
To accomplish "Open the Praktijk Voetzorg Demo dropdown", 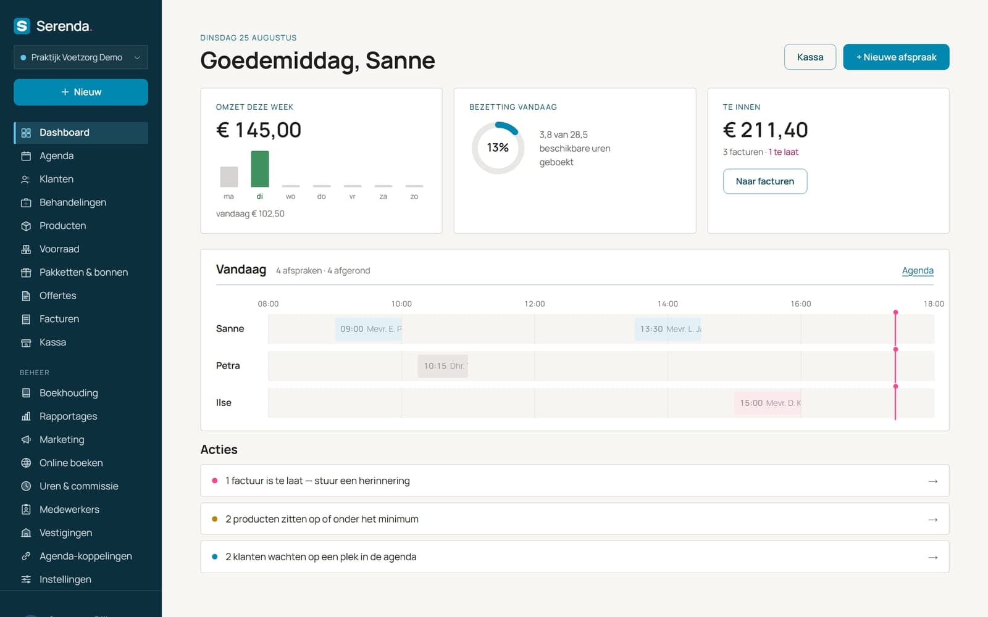I will [81, 57].
